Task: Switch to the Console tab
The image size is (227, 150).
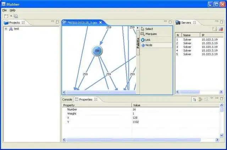Action: click(67, 100)
